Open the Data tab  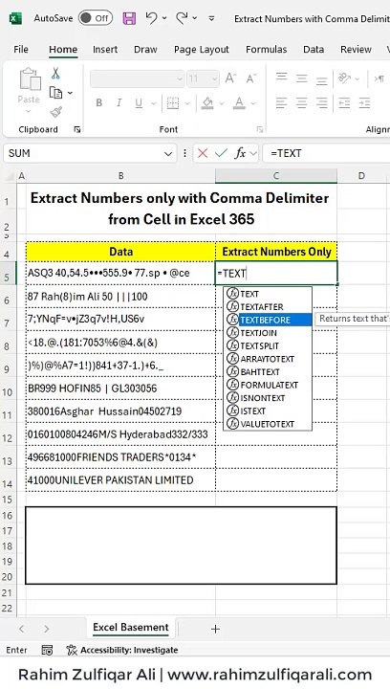click(x=314, y=49)
